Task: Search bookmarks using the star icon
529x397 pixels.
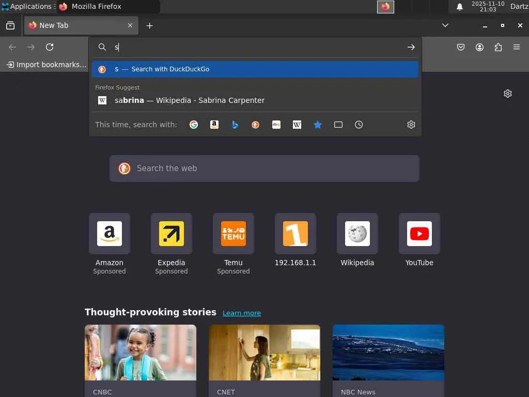Action: pyautogui.click(x=318, y=125)
